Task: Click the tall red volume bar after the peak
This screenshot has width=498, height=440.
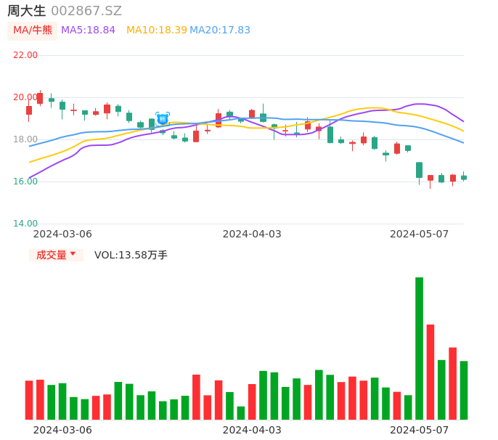Action: (430, 372)
